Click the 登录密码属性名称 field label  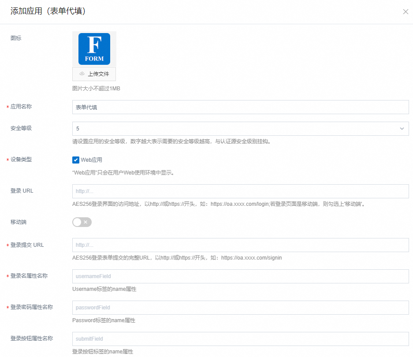32,307
